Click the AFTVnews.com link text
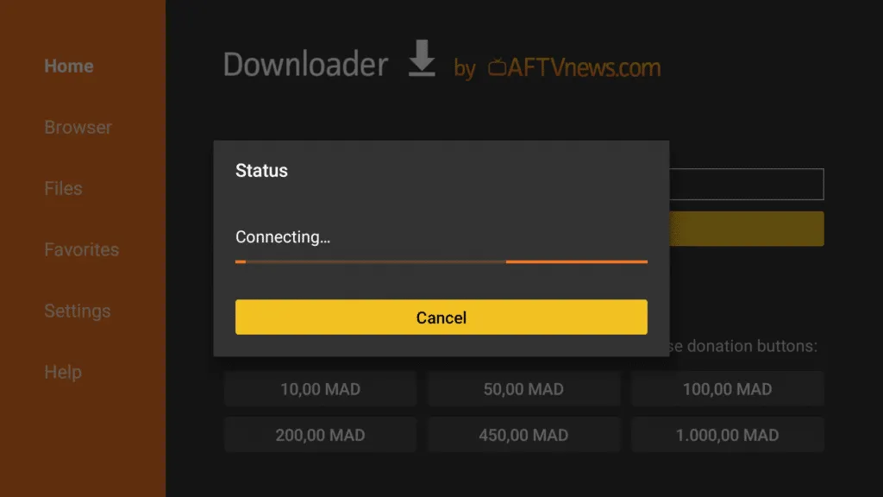The height and width of the screenshot is (497, 883). [x=584, y=67]
